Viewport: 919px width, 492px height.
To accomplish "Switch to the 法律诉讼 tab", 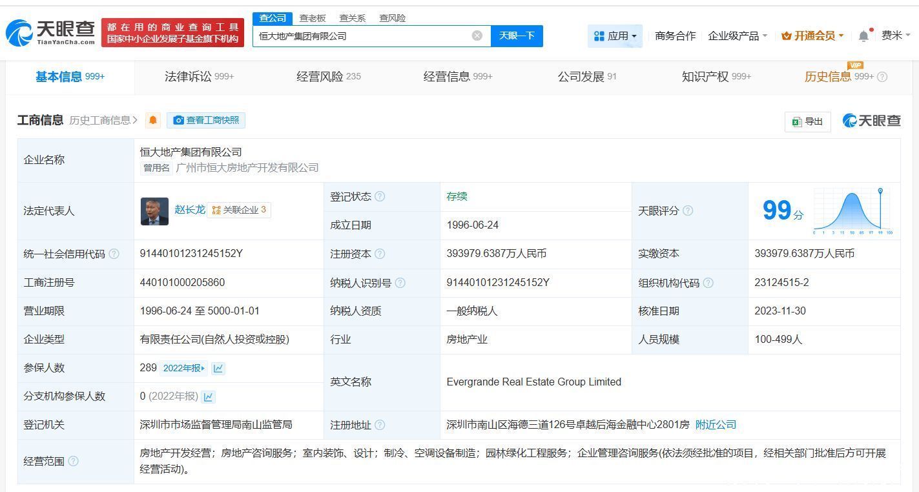I will 199,77.
